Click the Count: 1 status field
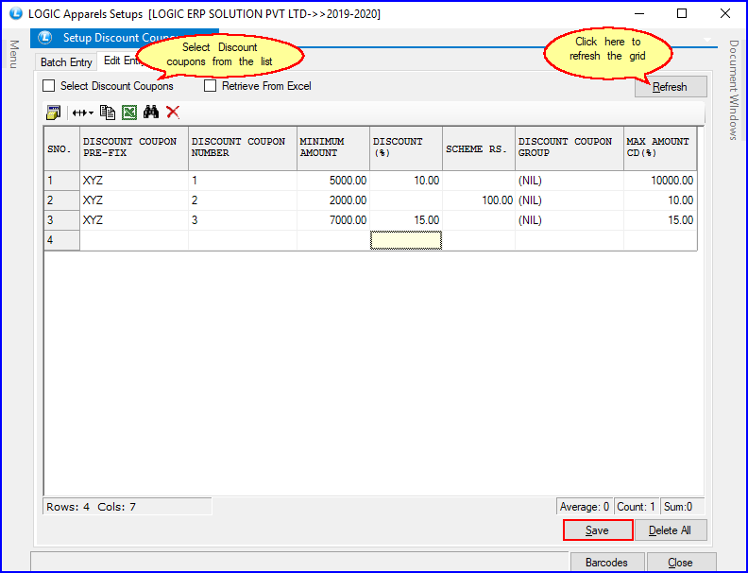The image size is (748, 573). click(636, 507)
